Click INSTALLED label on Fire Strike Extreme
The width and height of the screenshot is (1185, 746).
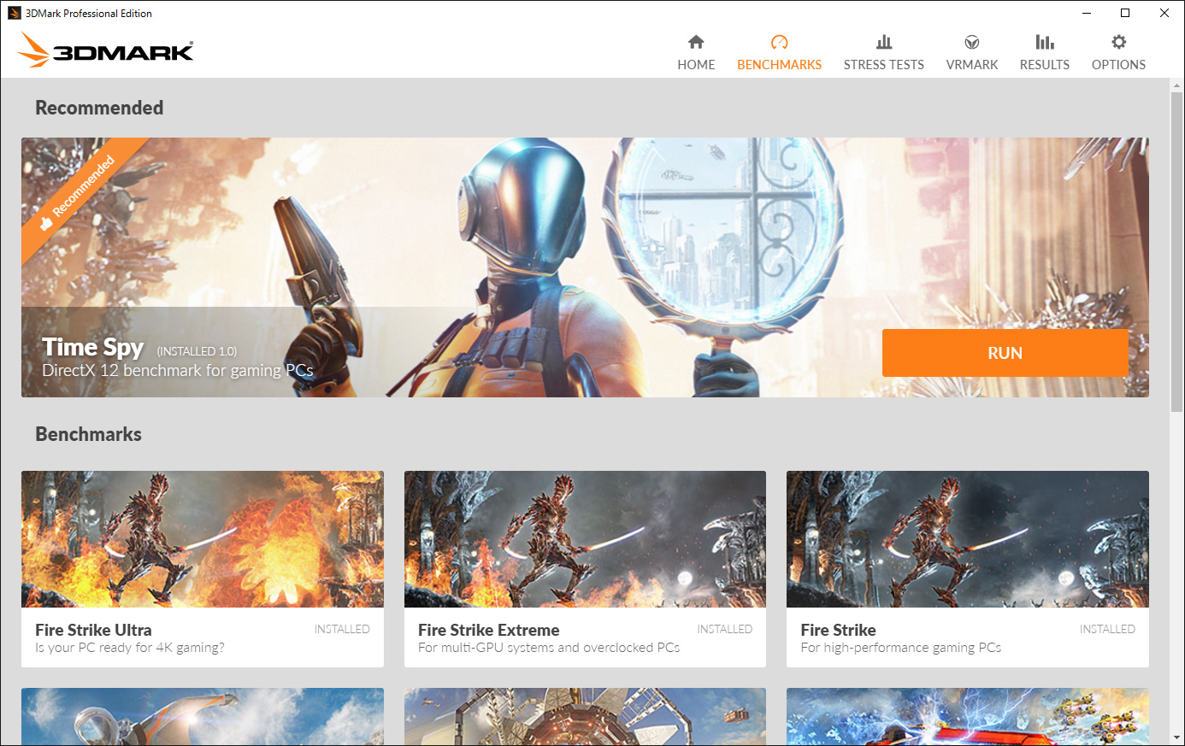click(725, 629)
